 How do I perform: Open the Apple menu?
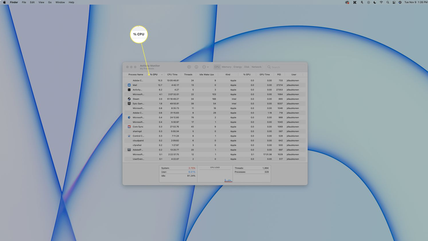(4, 2)
